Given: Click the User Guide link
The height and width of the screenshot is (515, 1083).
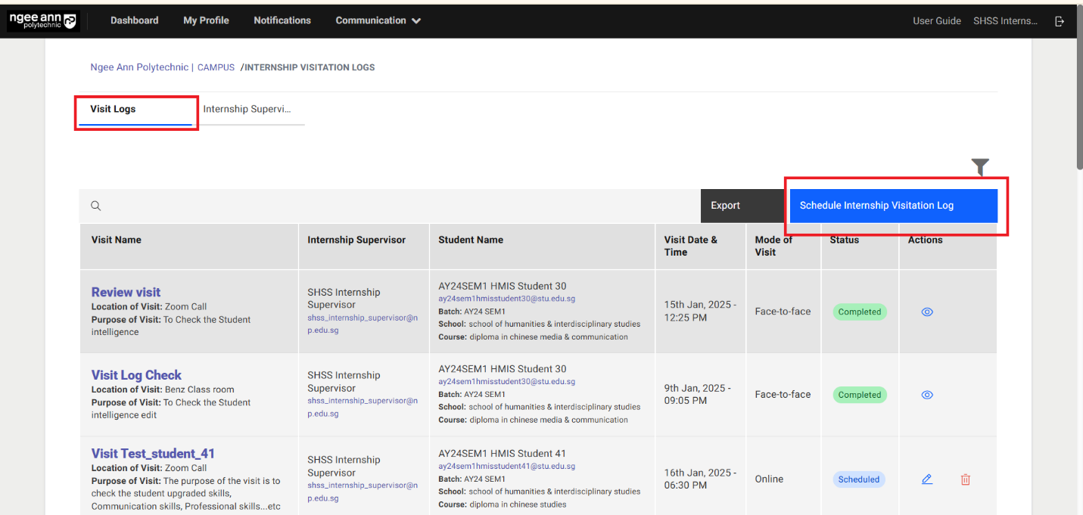Looking at the screenshot, I should coord(936,21).
